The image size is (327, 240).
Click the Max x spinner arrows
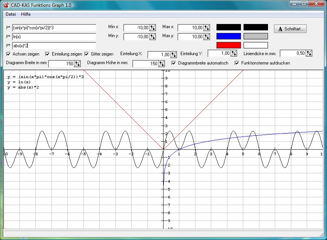click(x=207, y=28)
